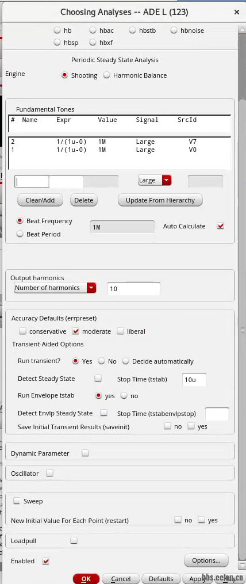Click the tone Name input field
Screen dimensions: 246x584
32,181
